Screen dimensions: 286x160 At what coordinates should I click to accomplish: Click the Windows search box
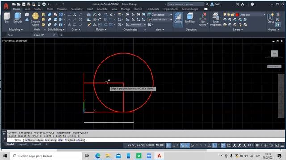pyautogui.click(x=46, y=156)
